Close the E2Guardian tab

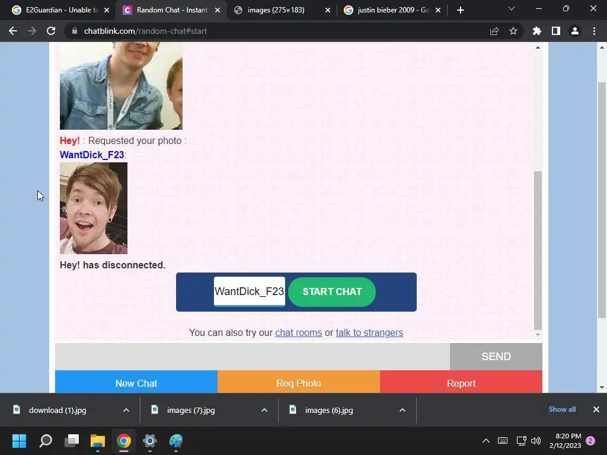(107, 10)
